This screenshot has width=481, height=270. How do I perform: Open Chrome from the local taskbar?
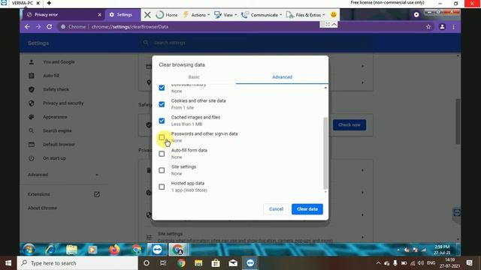(x=181, y=263)
